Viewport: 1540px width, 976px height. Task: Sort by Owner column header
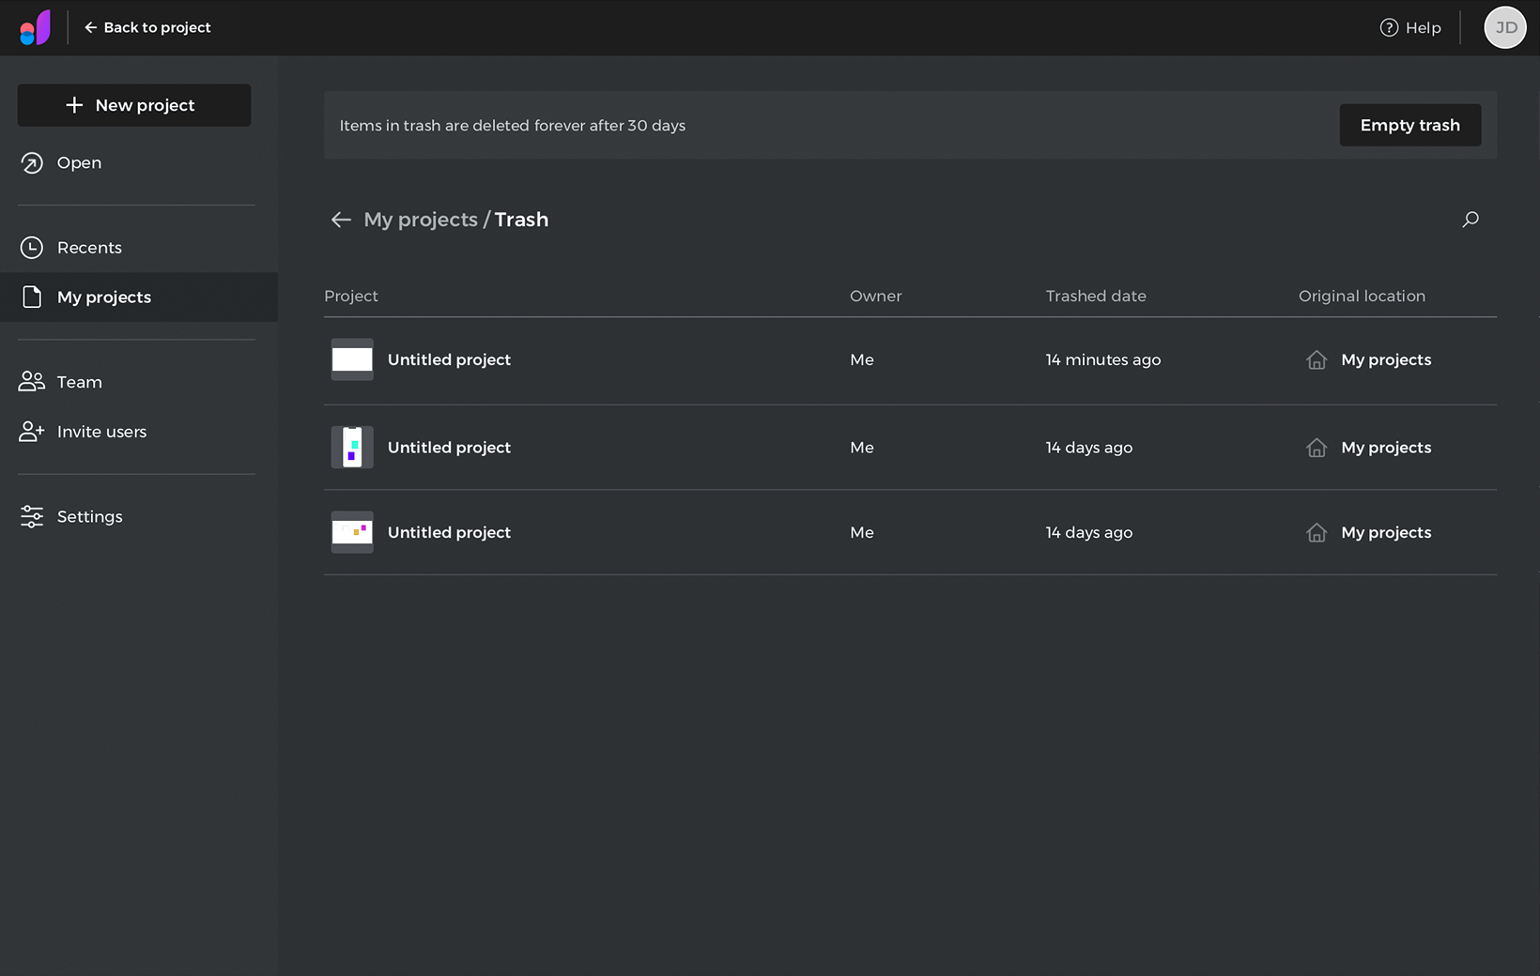875,296
